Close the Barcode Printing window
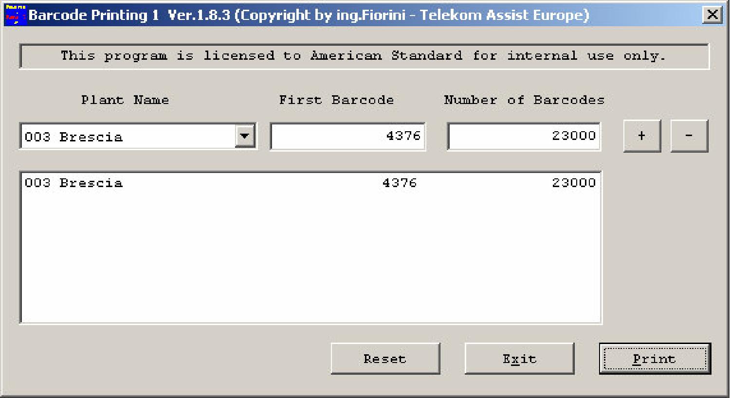 click(x=712, y=15)
